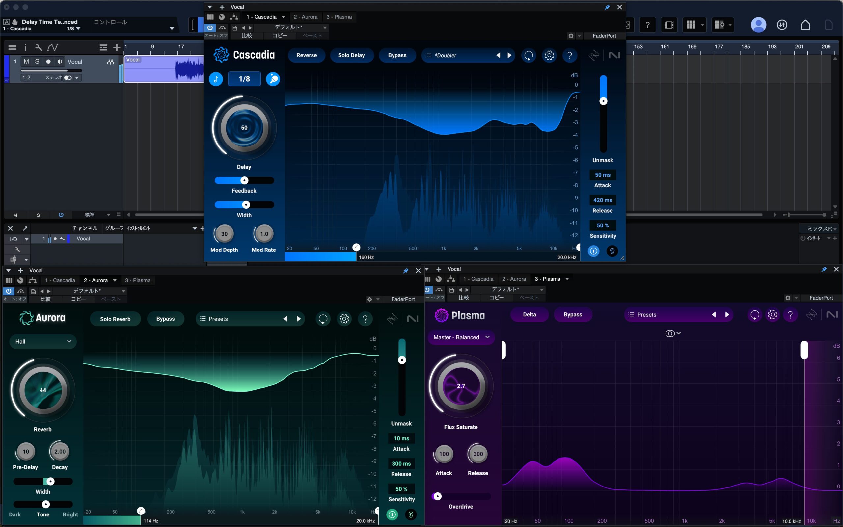The height and width of the screenshot is (527, 843).
Task: Open チャンネル tab in console panel
Action: (x=85, y=228)
